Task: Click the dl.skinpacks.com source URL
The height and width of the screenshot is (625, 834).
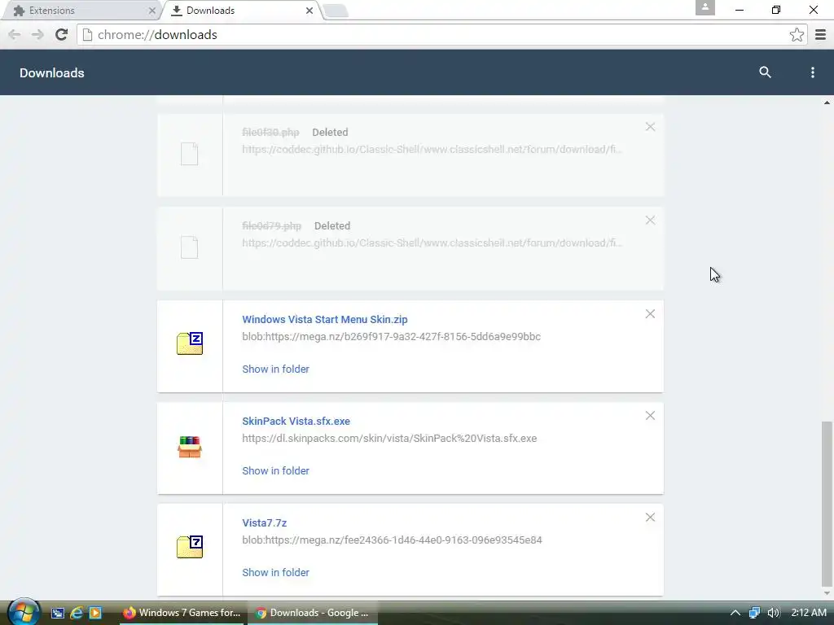Action: point(389,439)
